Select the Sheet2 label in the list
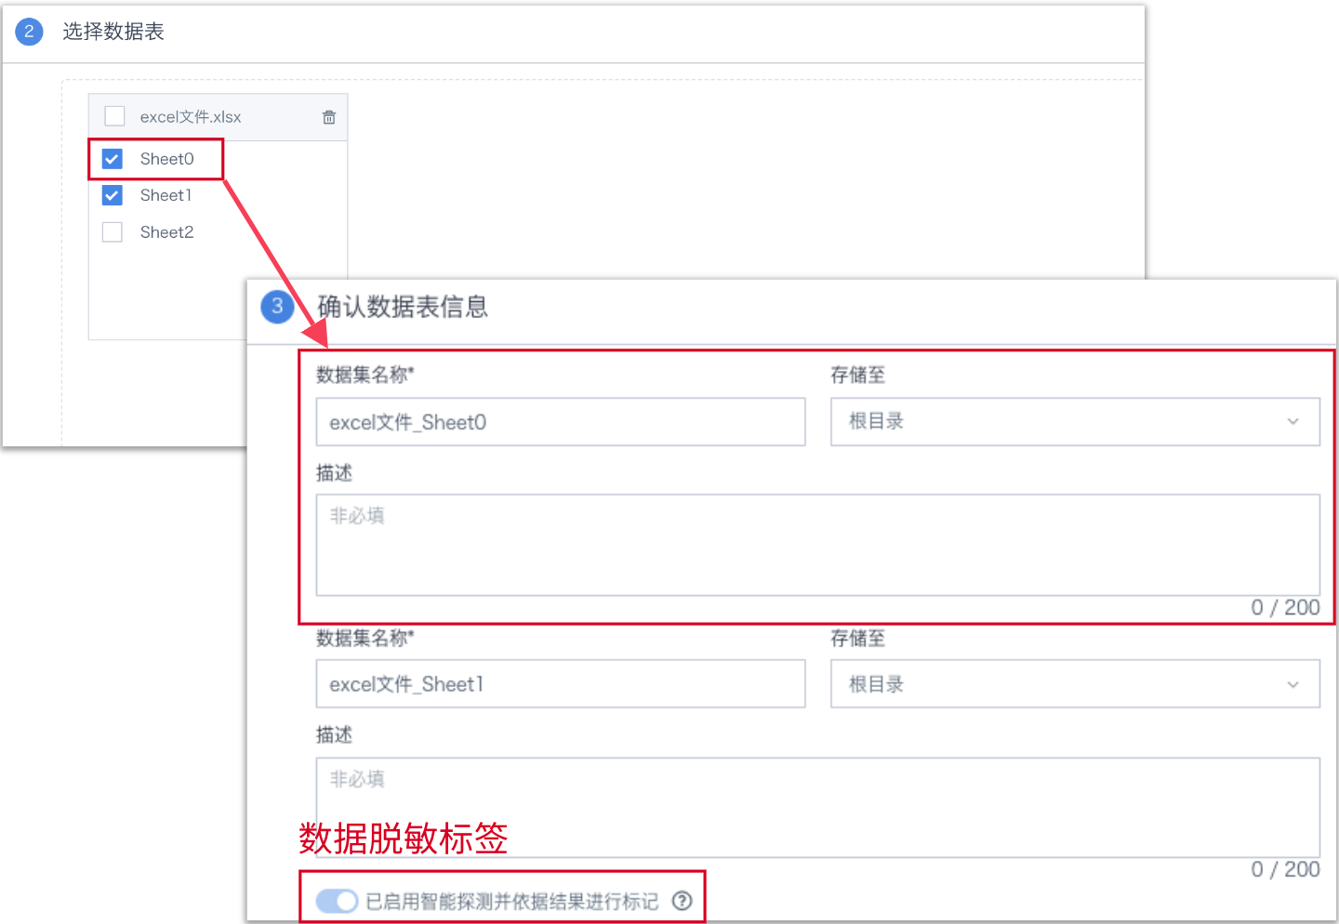Viewport: 1339px width, 924px height. [167, 232]
